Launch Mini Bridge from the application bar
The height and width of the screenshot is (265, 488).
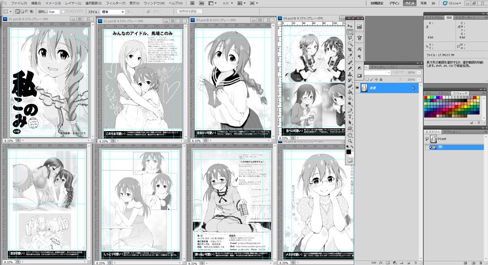tap(202, 3)
